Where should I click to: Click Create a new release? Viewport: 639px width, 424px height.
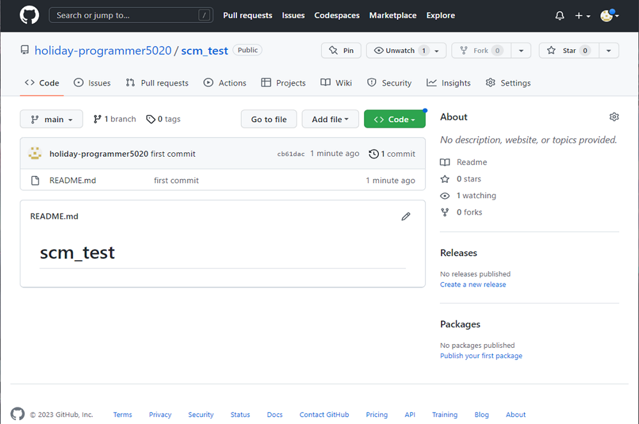[x=473, y=285]
